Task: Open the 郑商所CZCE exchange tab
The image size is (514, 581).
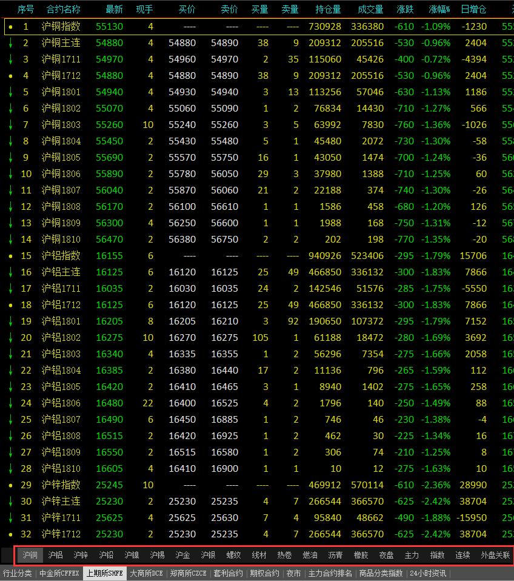Action: 189,573
